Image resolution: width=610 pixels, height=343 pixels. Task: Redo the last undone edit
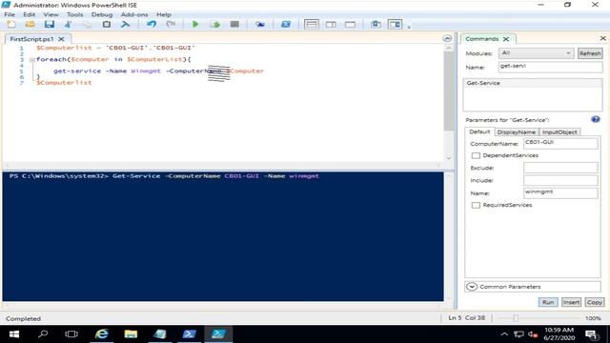point(171,24)
